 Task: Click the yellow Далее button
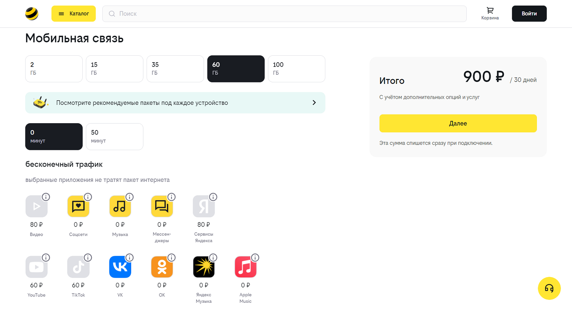click(458, 123)
